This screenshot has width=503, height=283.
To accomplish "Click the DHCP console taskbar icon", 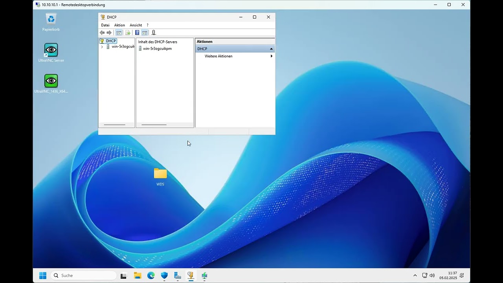I will [x=191, y=276].
